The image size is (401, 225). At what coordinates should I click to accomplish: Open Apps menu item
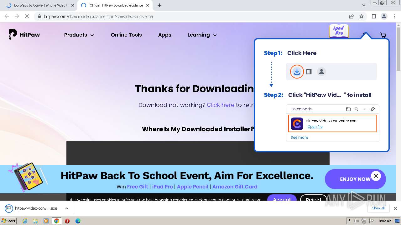click(164, 35)
